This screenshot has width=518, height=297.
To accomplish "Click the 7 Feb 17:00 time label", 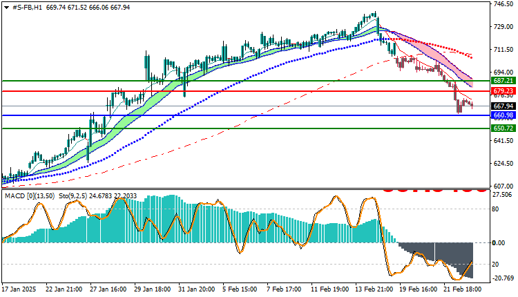I will pos(284,289).
